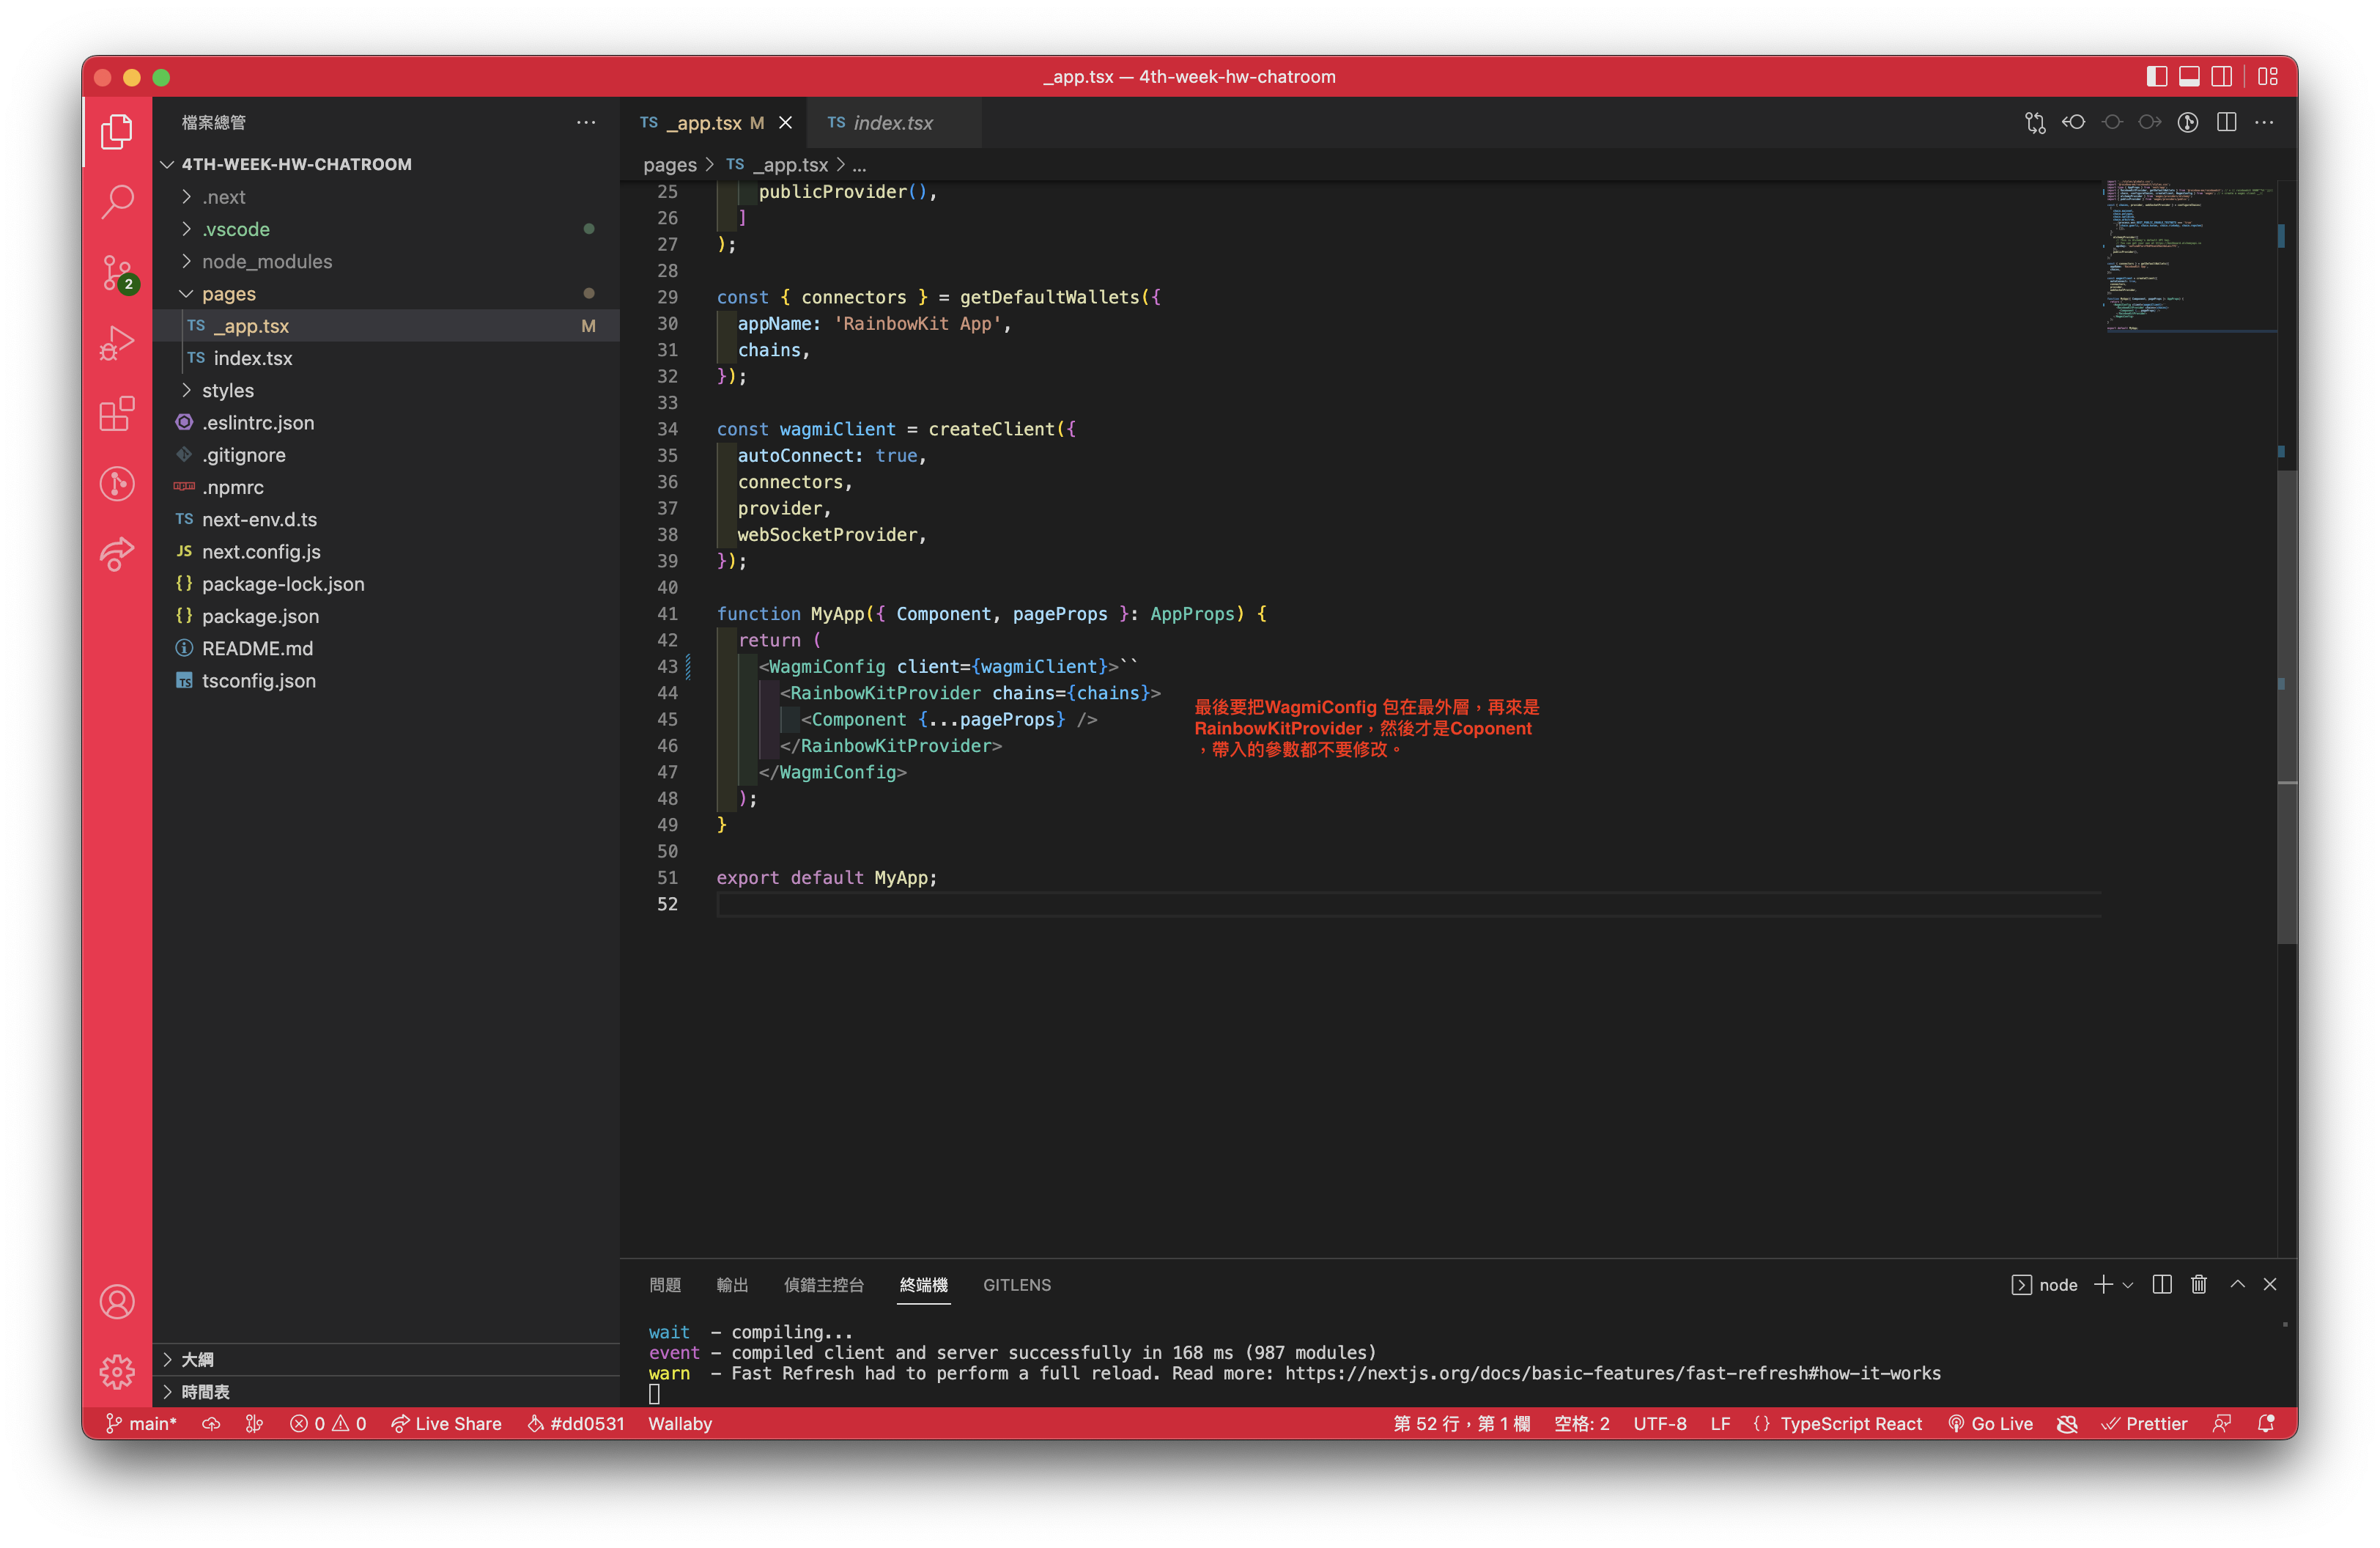Screen dimensions: 2380x1548
Task: Toggle the primary sidebar layout button
Action: 2156,77
